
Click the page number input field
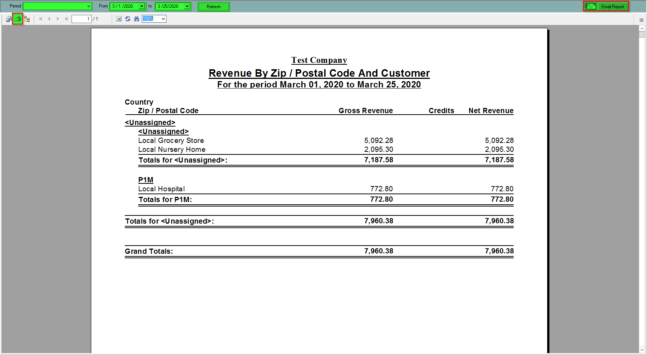pyautogui.click(x=81, y=19)
